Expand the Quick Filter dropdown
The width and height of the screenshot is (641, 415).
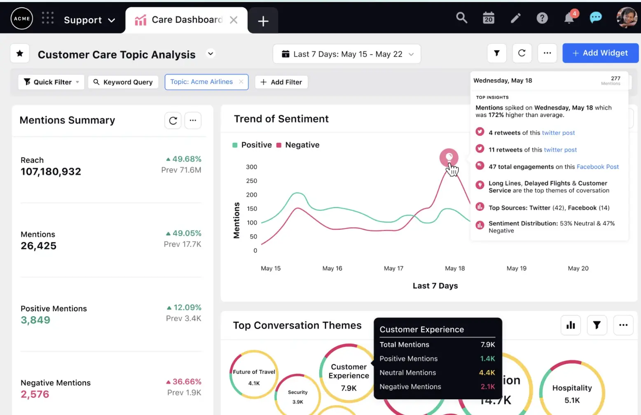point(51,82)
